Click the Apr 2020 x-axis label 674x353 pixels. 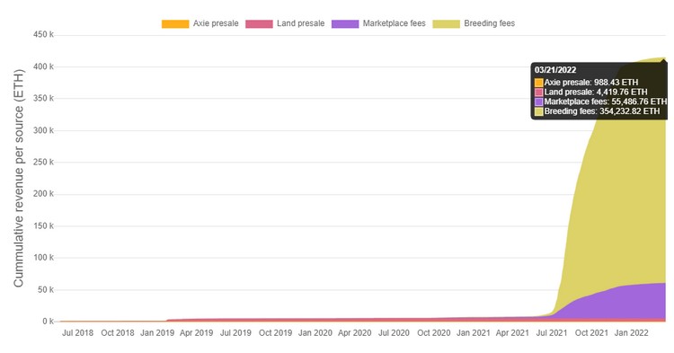355,333
